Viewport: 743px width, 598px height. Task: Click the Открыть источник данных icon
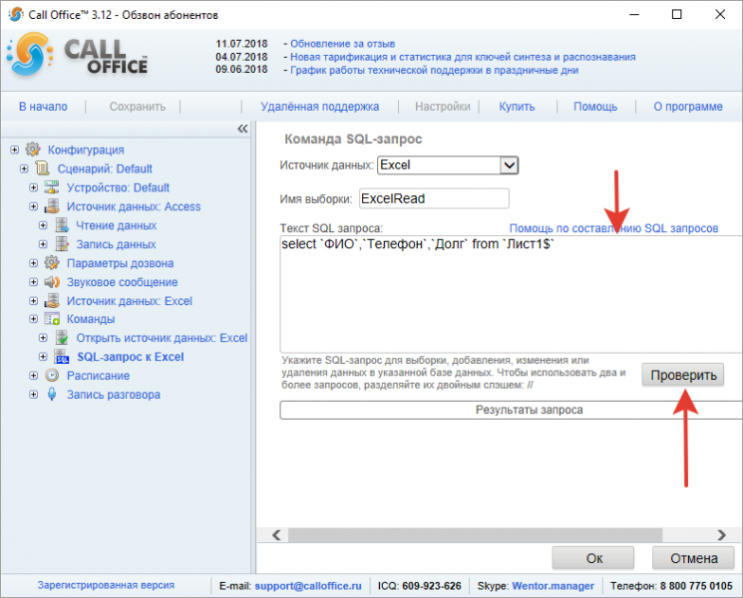[62, 338]
